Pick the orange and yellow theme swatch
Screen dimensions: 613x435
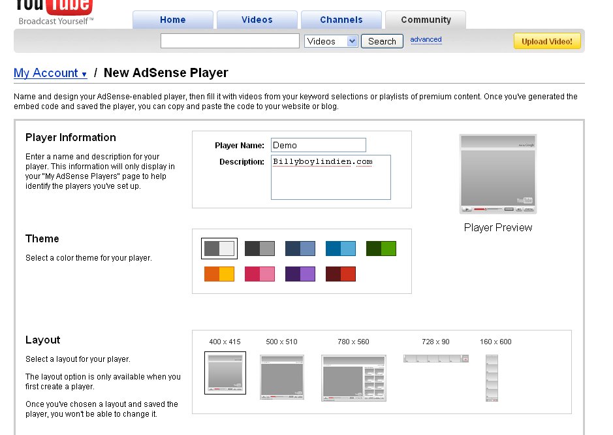(219, 274)
